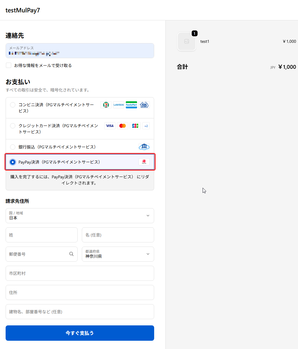Click the 郵便番号 input field
Screen dimensions: 298x349
pos(42,254)
